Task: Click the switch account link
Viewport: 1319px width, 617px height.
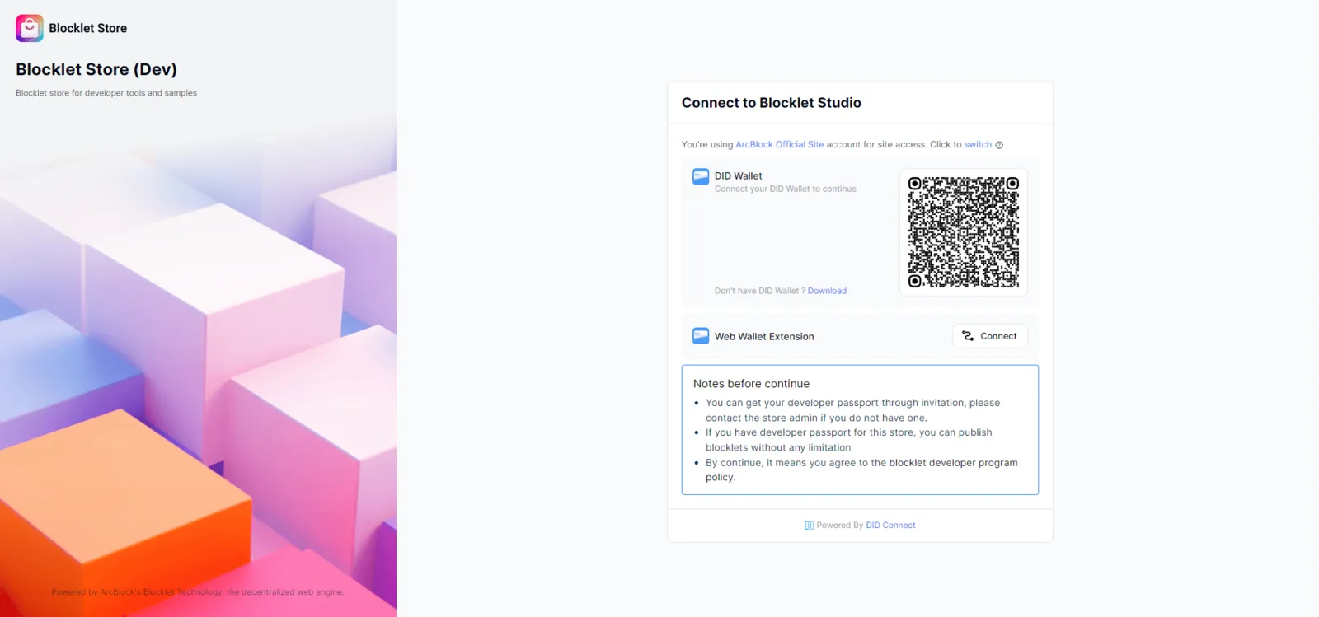Action: point(978,144)
